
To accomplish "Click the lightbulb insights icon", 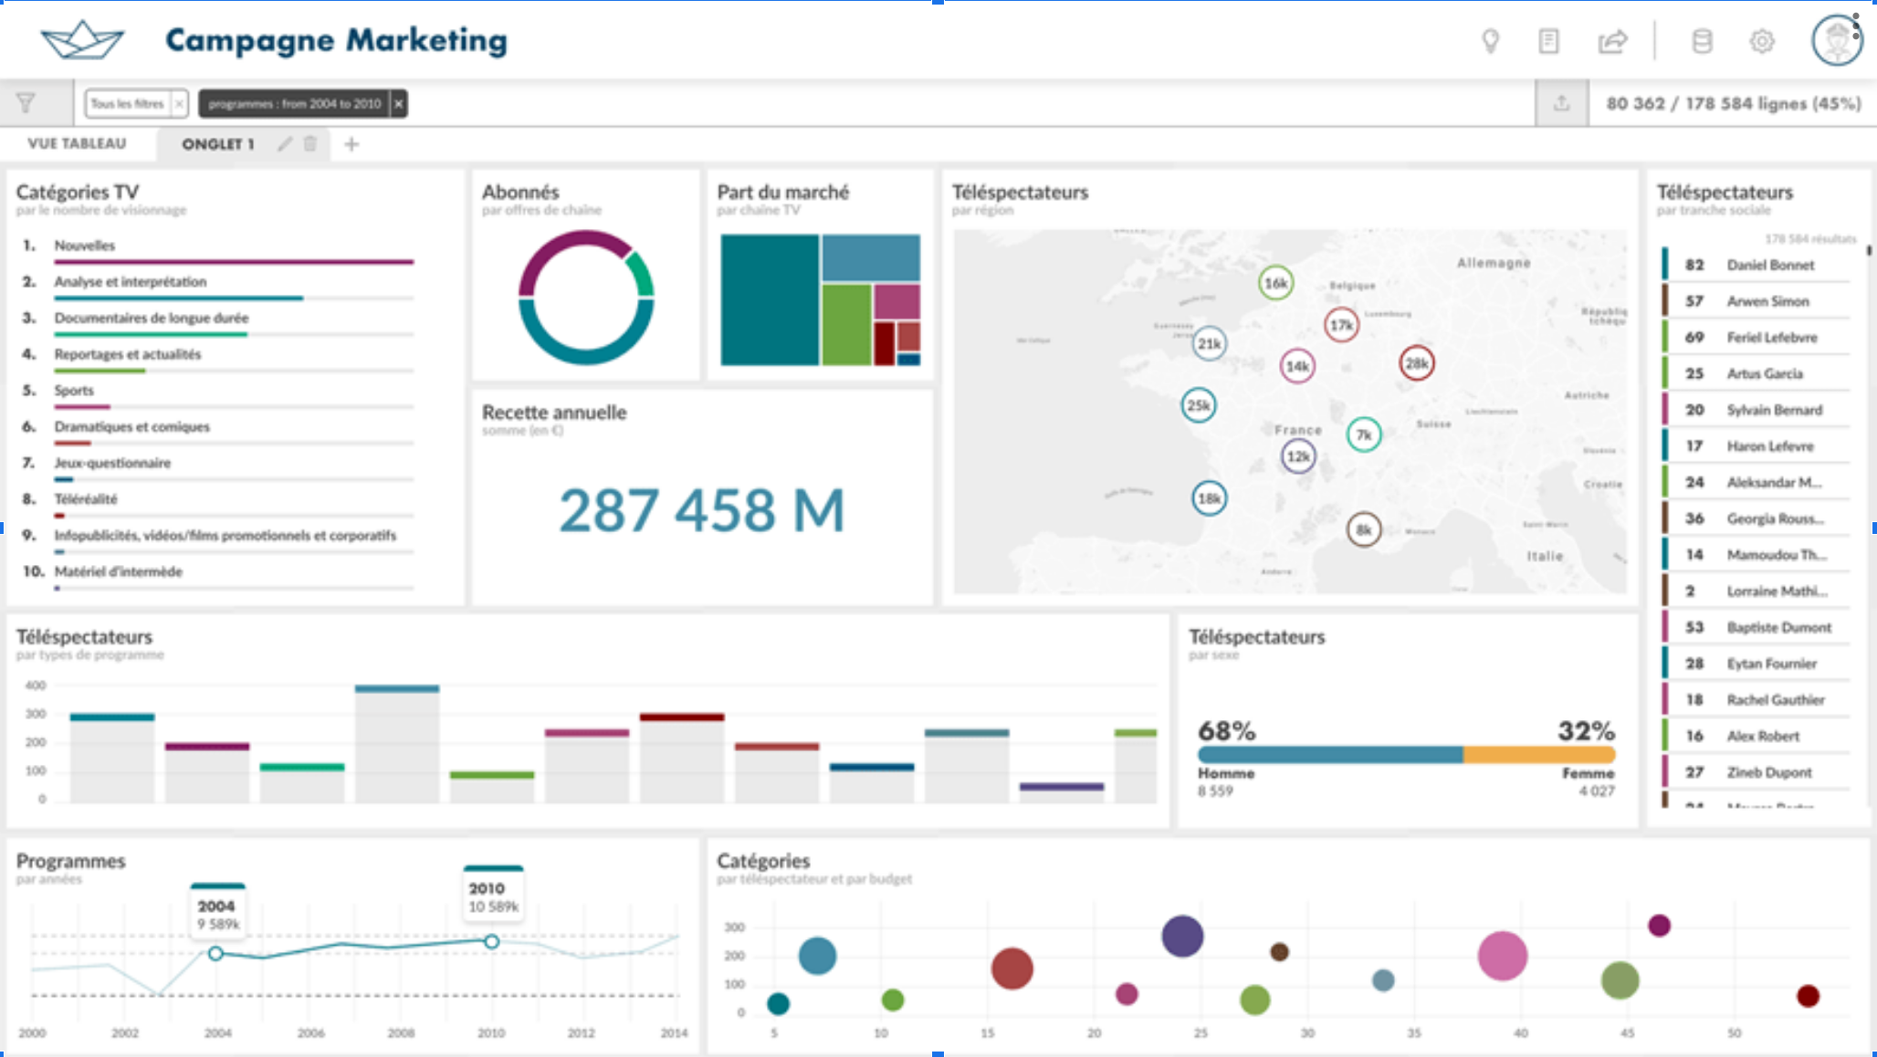I will coord(1490,41).
